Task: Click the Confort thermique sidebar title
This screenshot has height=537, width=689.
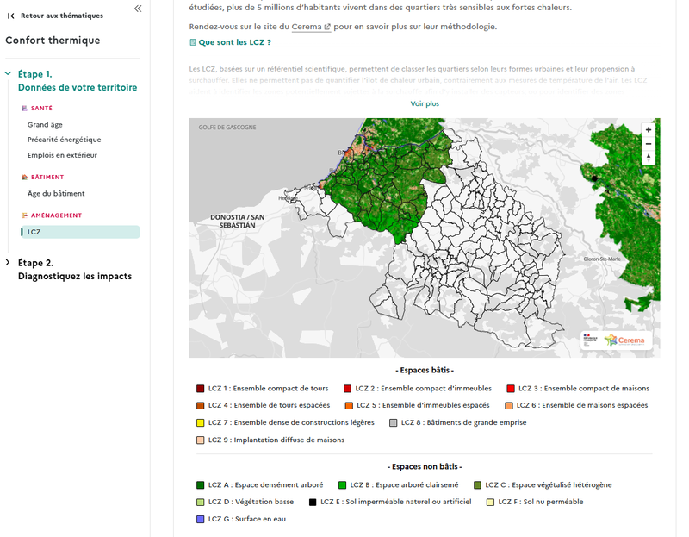Action: tap(53, 41)
